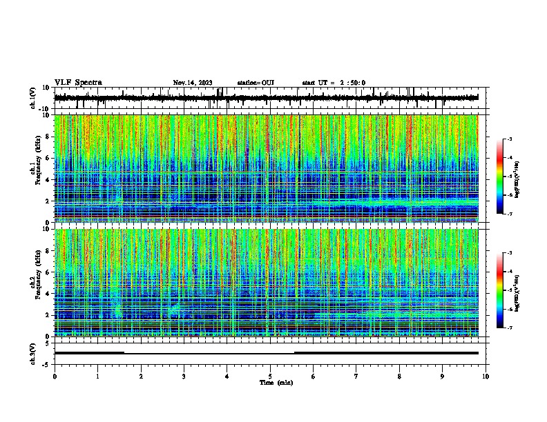Click the '-7' label on the ch.2 colorbar
Viewport: 547px width, 422px height.
(510, 328)
